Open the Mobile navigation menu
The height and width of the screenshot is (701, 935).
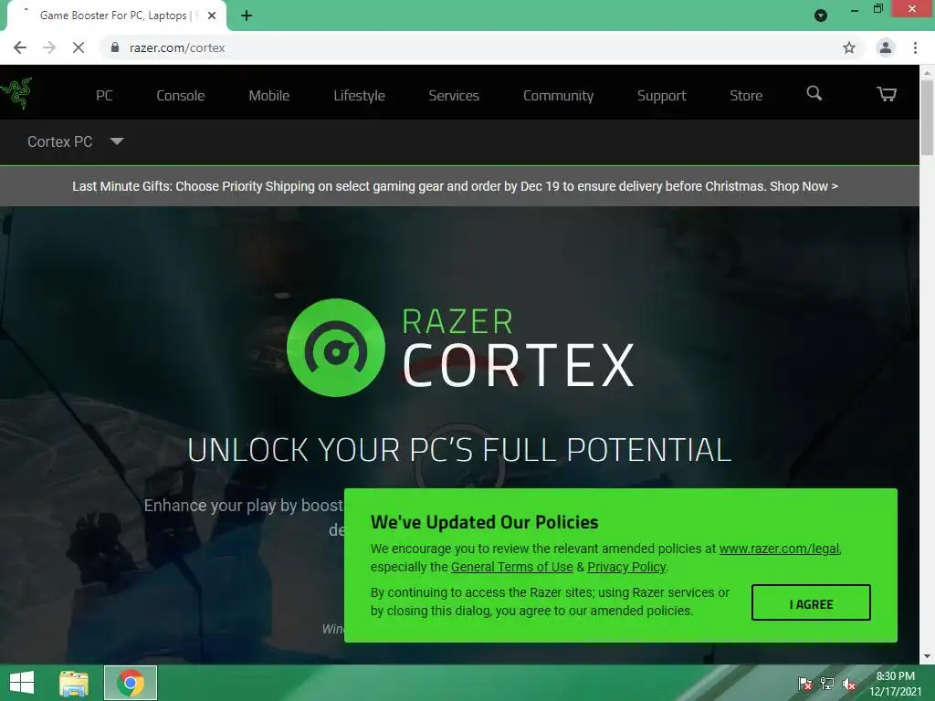tap(269, 95)
